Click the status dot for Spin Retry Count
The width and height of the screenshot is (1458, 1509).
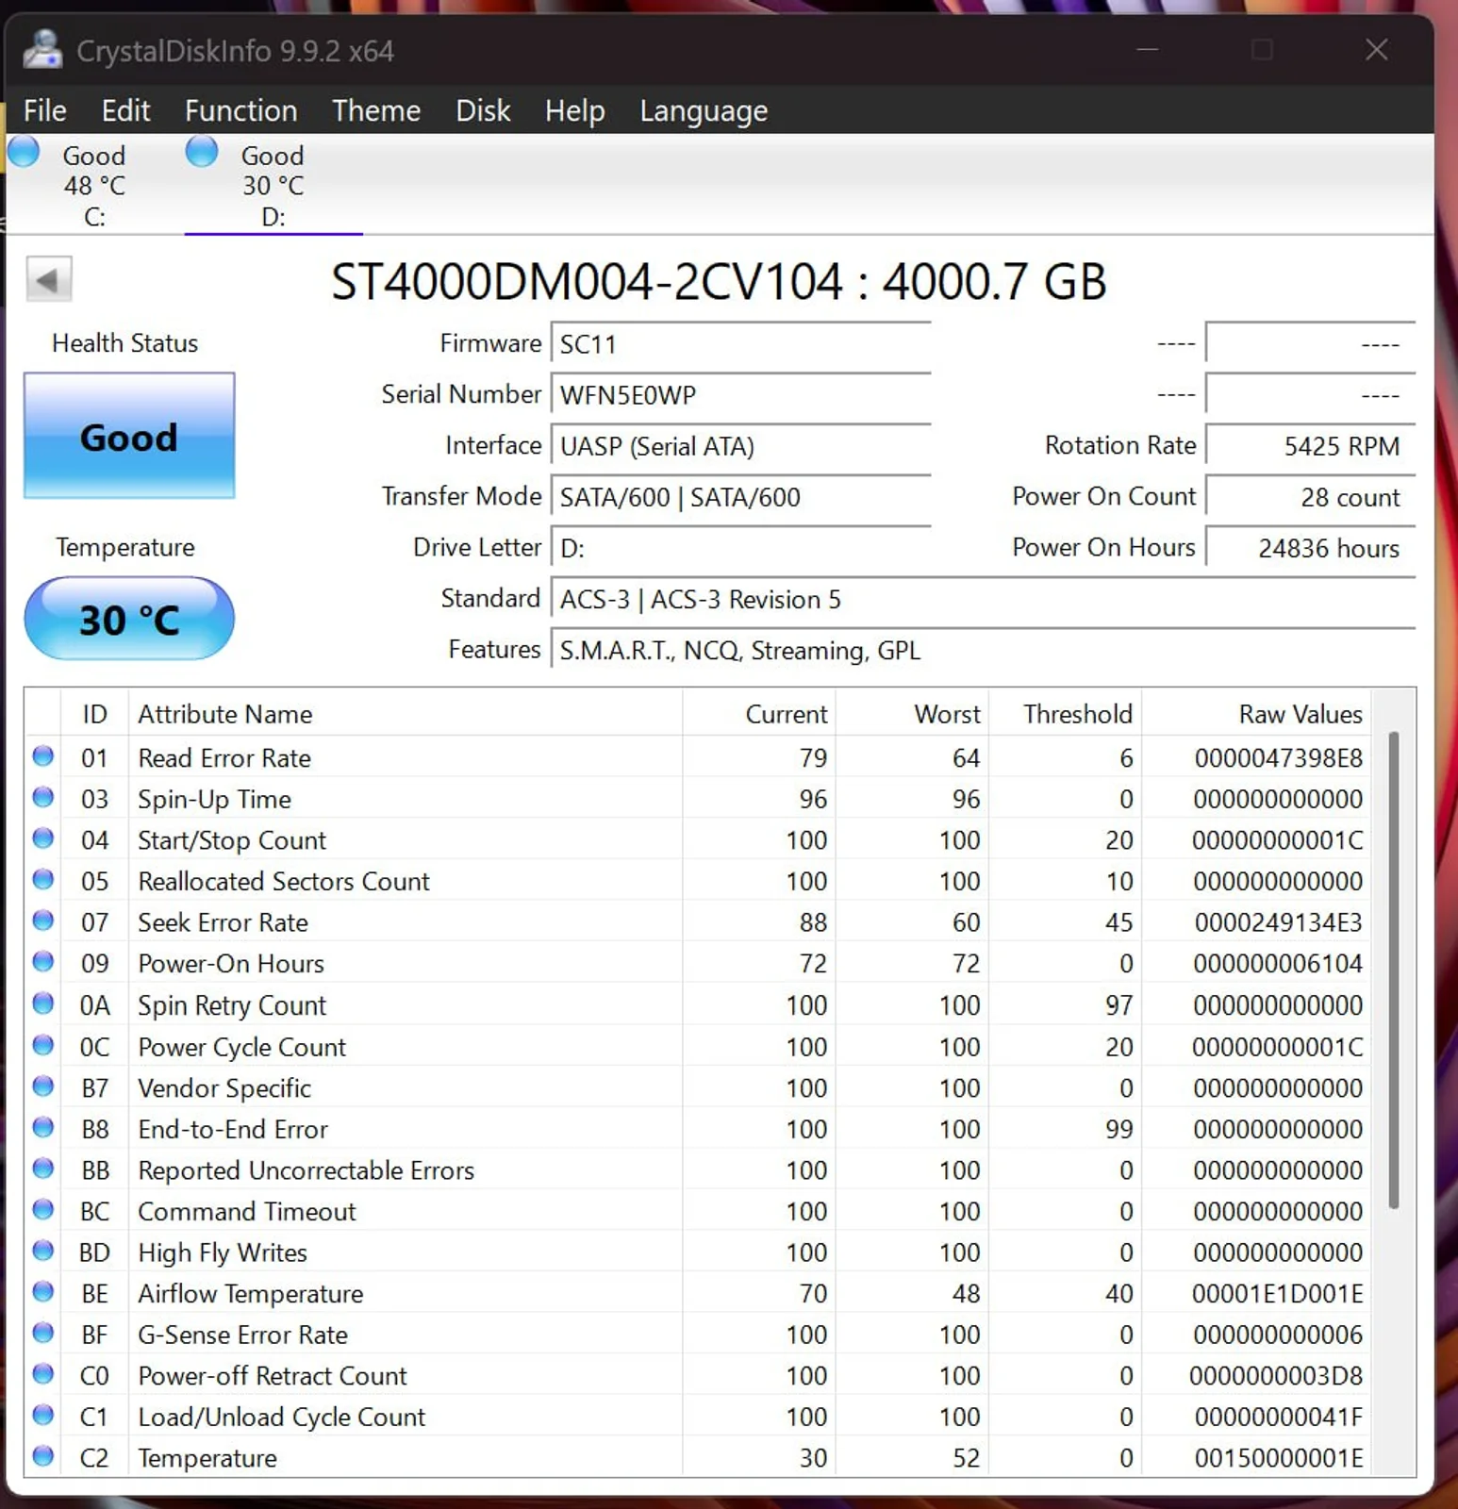click(43, 1003)
